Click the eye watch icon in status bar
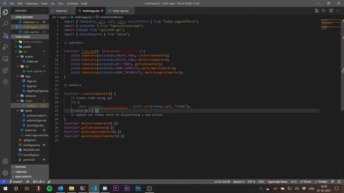The height and width of the screenshot is (193, 344). [x=27, y=182]
